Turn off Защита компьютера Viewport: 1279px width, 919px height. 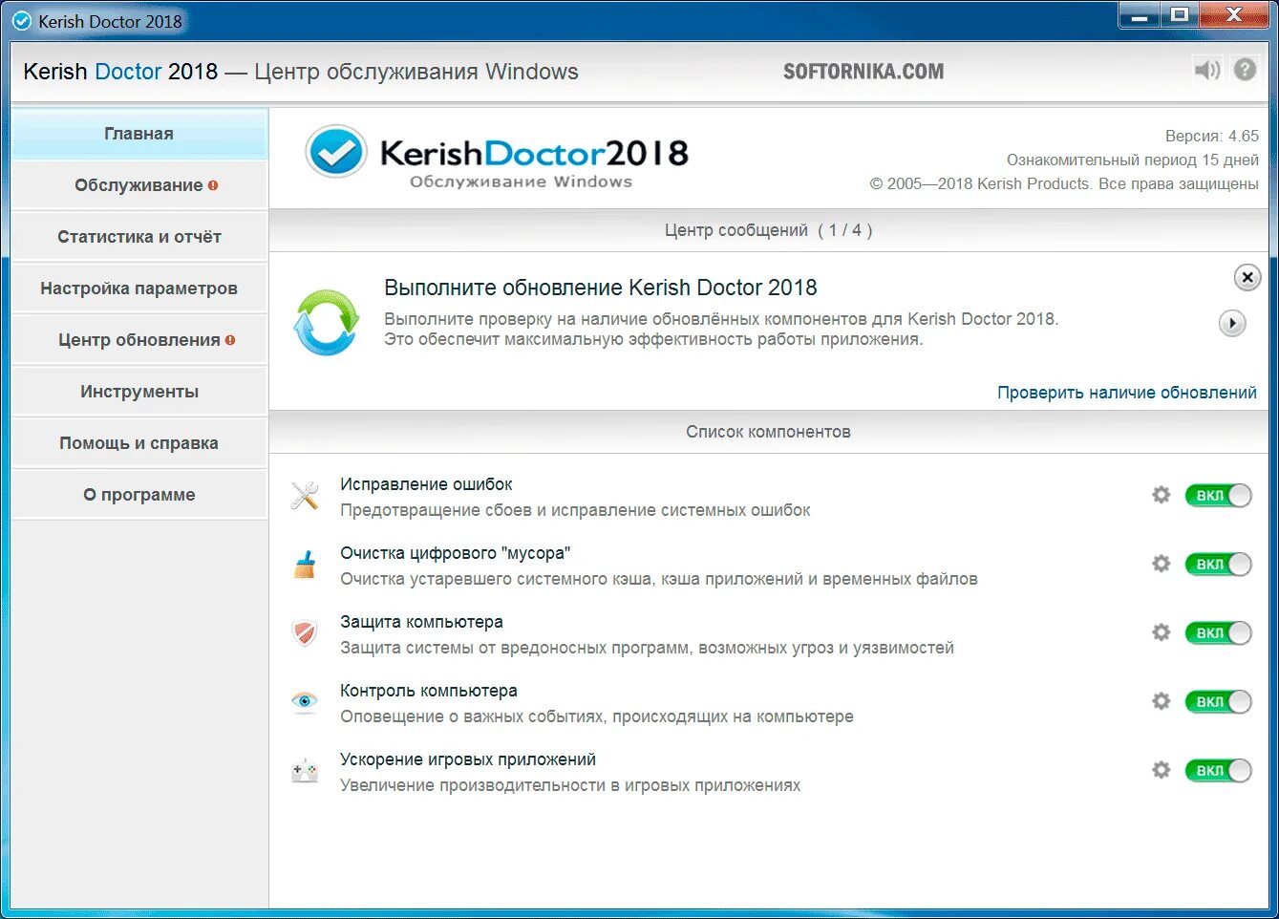pyautogui.click(x=1218, y=632)
